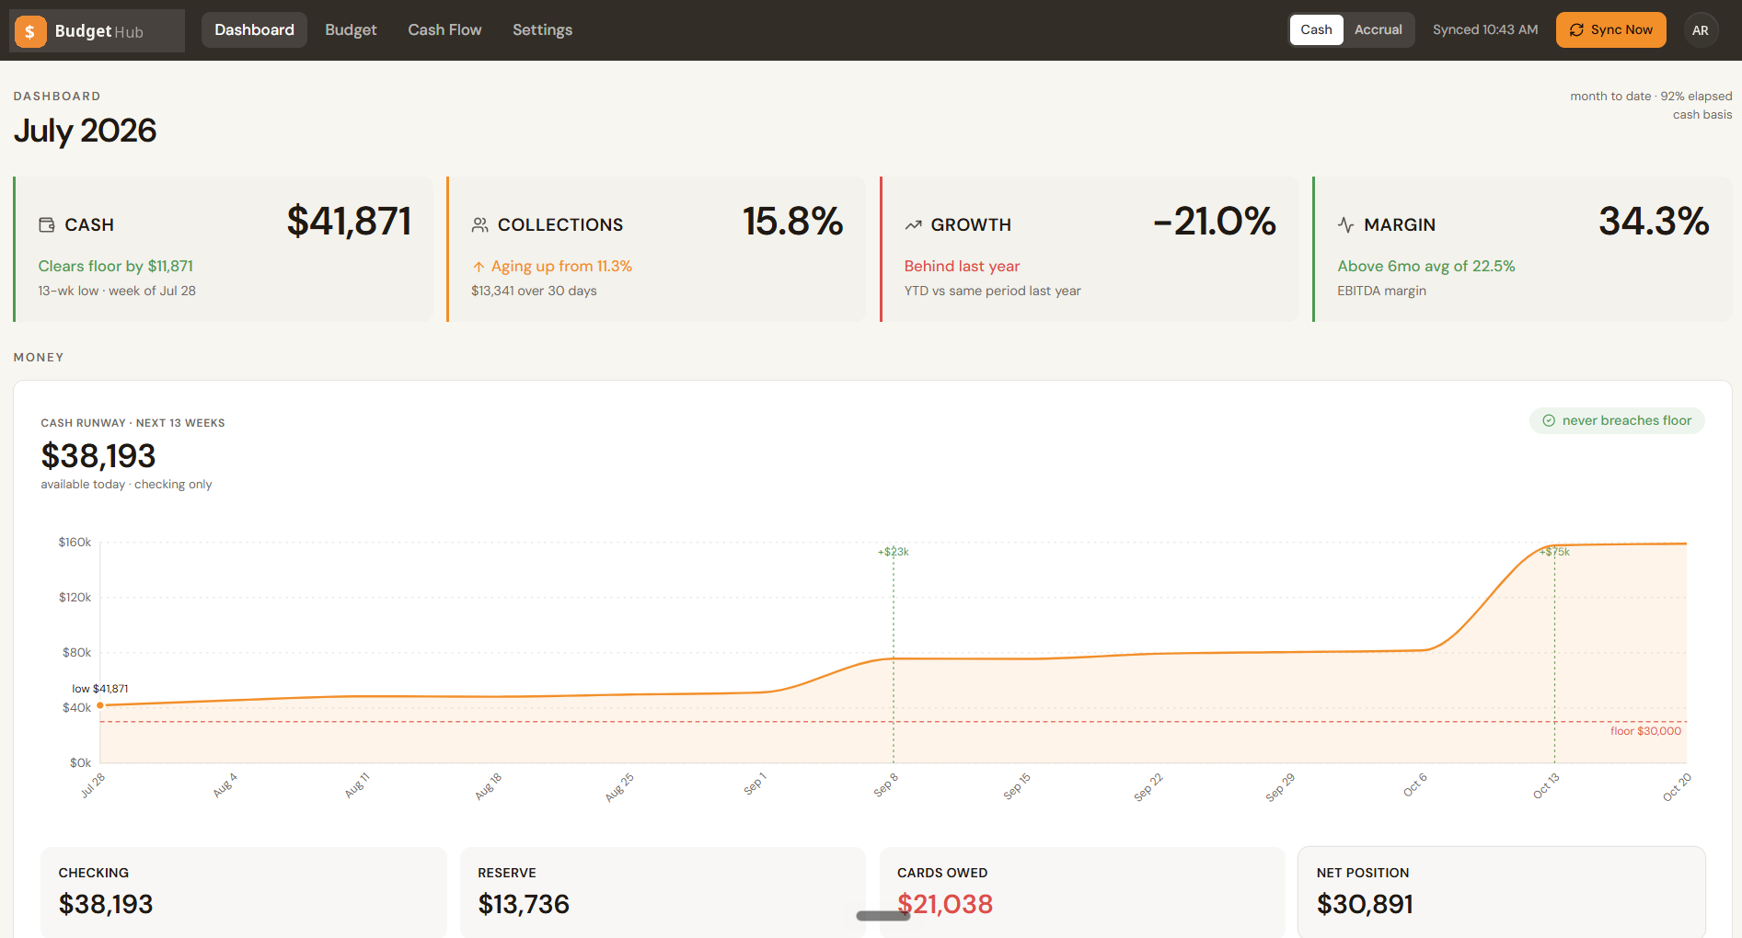This screenshot has width=1742, height=938.
Task: Open the COLLECTIONS 15.8% card
Action: point(656,249)
